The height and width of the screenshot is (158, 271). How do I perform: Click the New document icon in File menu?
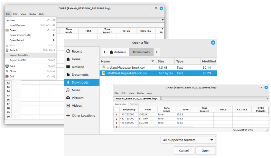point(7,20)
